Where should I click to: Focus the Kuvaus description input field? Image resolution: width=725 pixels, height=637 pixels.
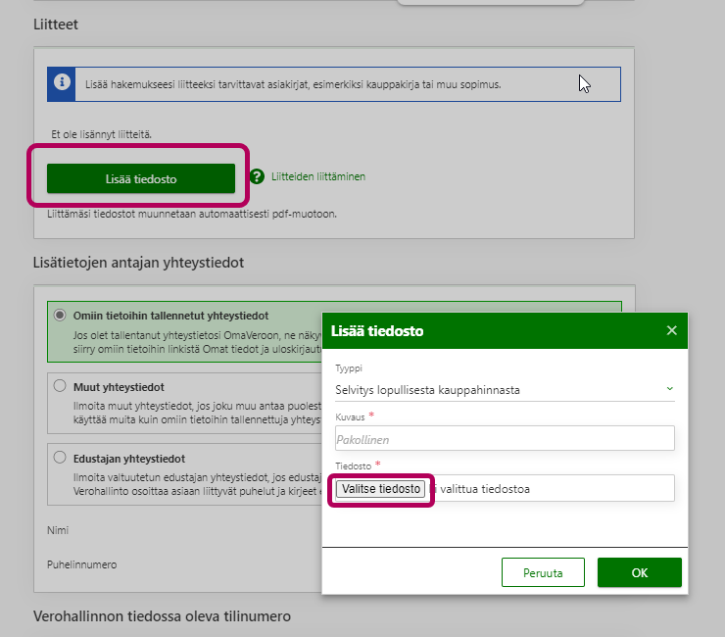point(504,438)
